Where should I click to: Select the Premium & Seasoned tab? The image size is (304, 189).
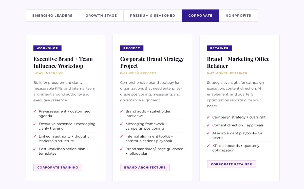click(x=153, y=16)
